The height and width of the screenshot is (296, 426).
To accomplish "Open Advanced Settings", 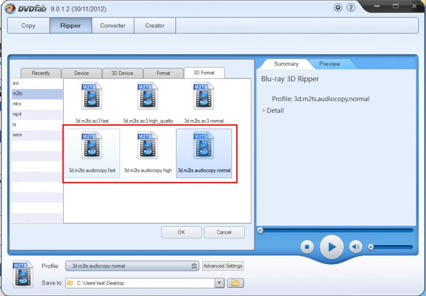I will [223, 266].
